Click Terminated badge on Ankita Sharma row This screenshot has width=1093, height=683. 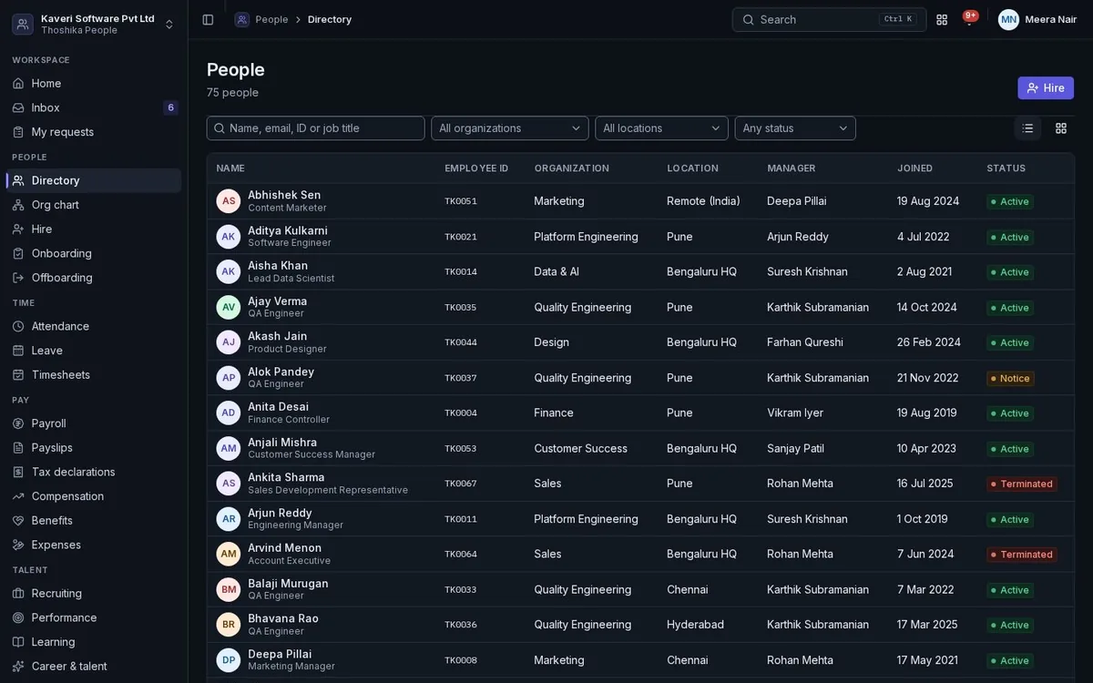(1022, 484)
